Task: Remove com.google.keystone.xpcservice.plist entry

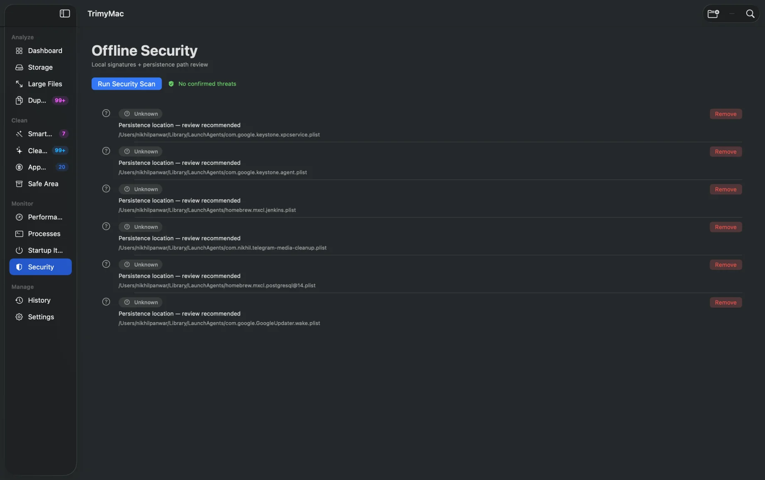Action: click(726, 114)
